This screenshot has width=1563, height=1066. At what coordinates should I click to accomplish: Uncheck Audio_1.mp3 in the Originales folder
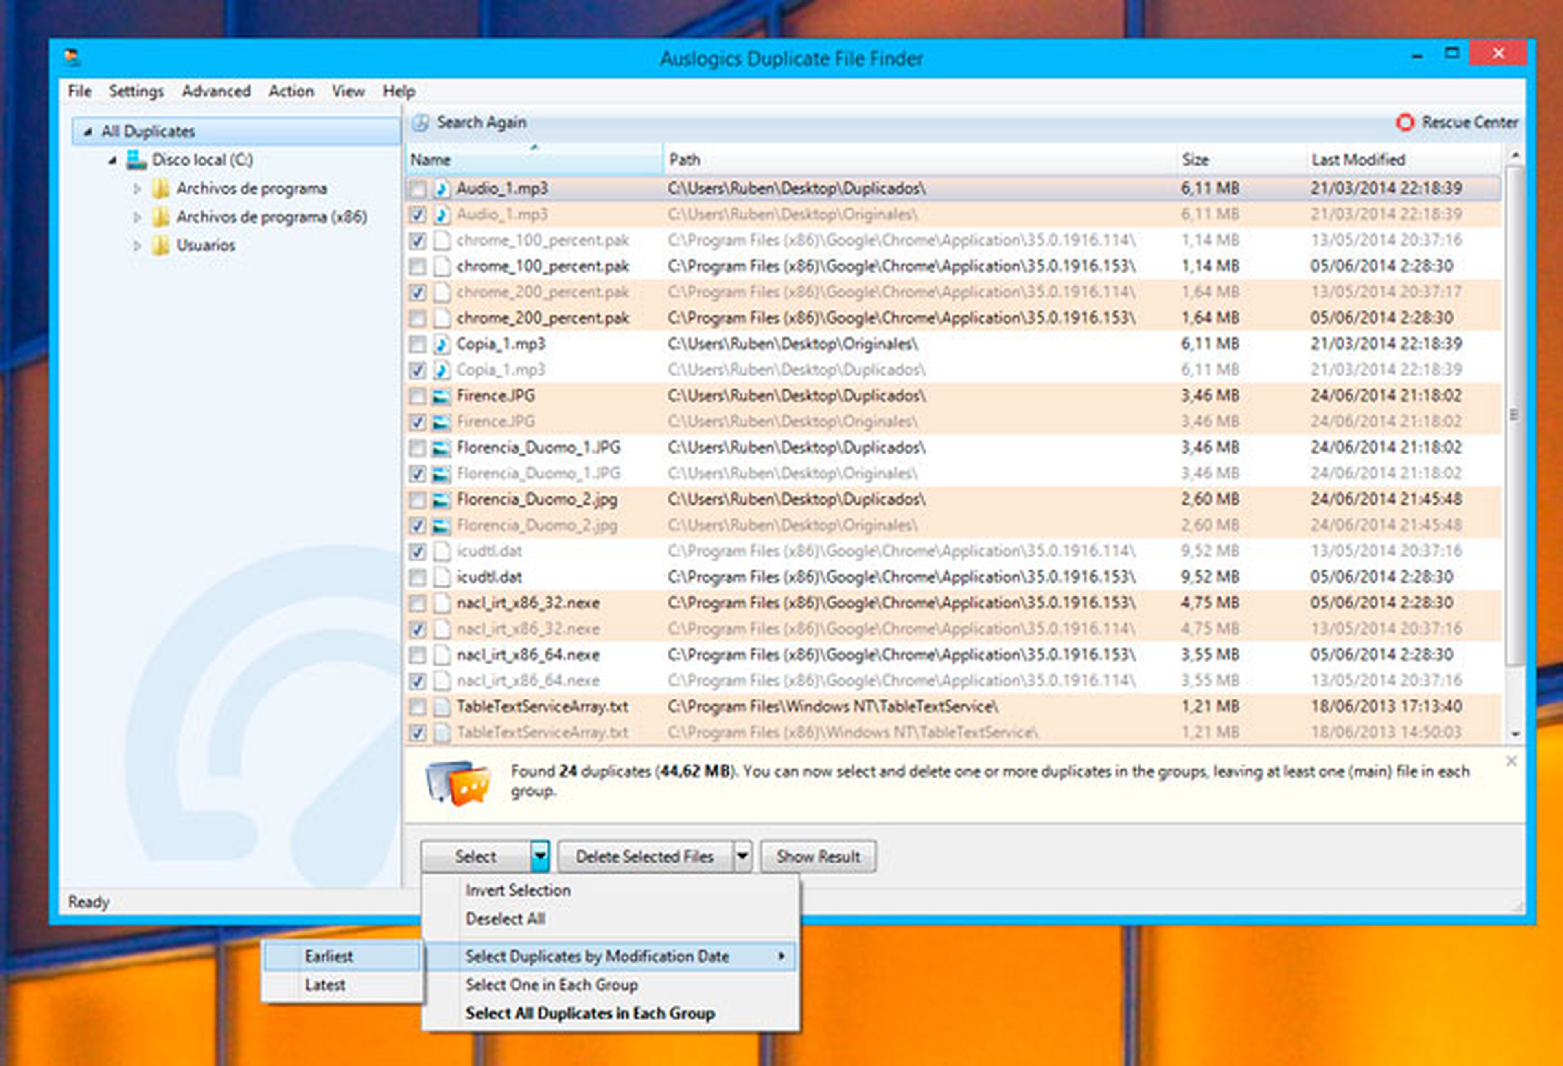[x=418, y=214]
